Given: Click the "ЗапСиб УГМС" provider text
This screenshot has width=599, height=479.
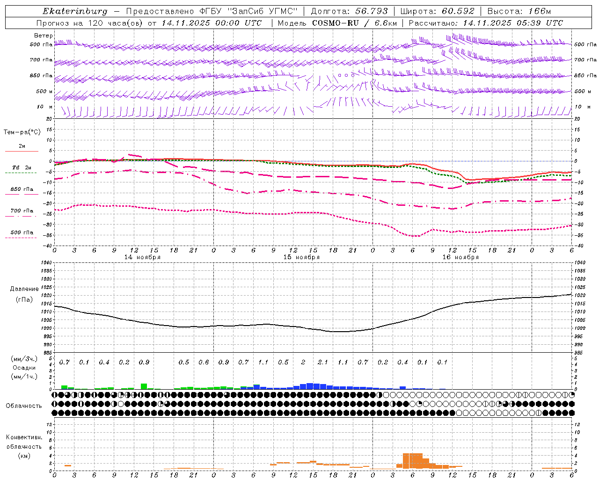Looking at the screenshot, I should (x=263, y=11).
